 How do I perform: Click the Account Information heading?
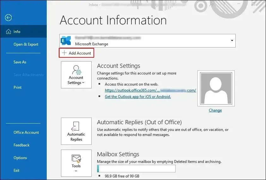tap(113, 20)
